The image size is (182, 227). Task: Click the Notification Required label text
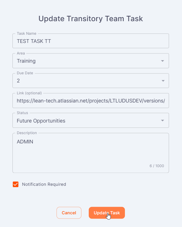(44, 184)
